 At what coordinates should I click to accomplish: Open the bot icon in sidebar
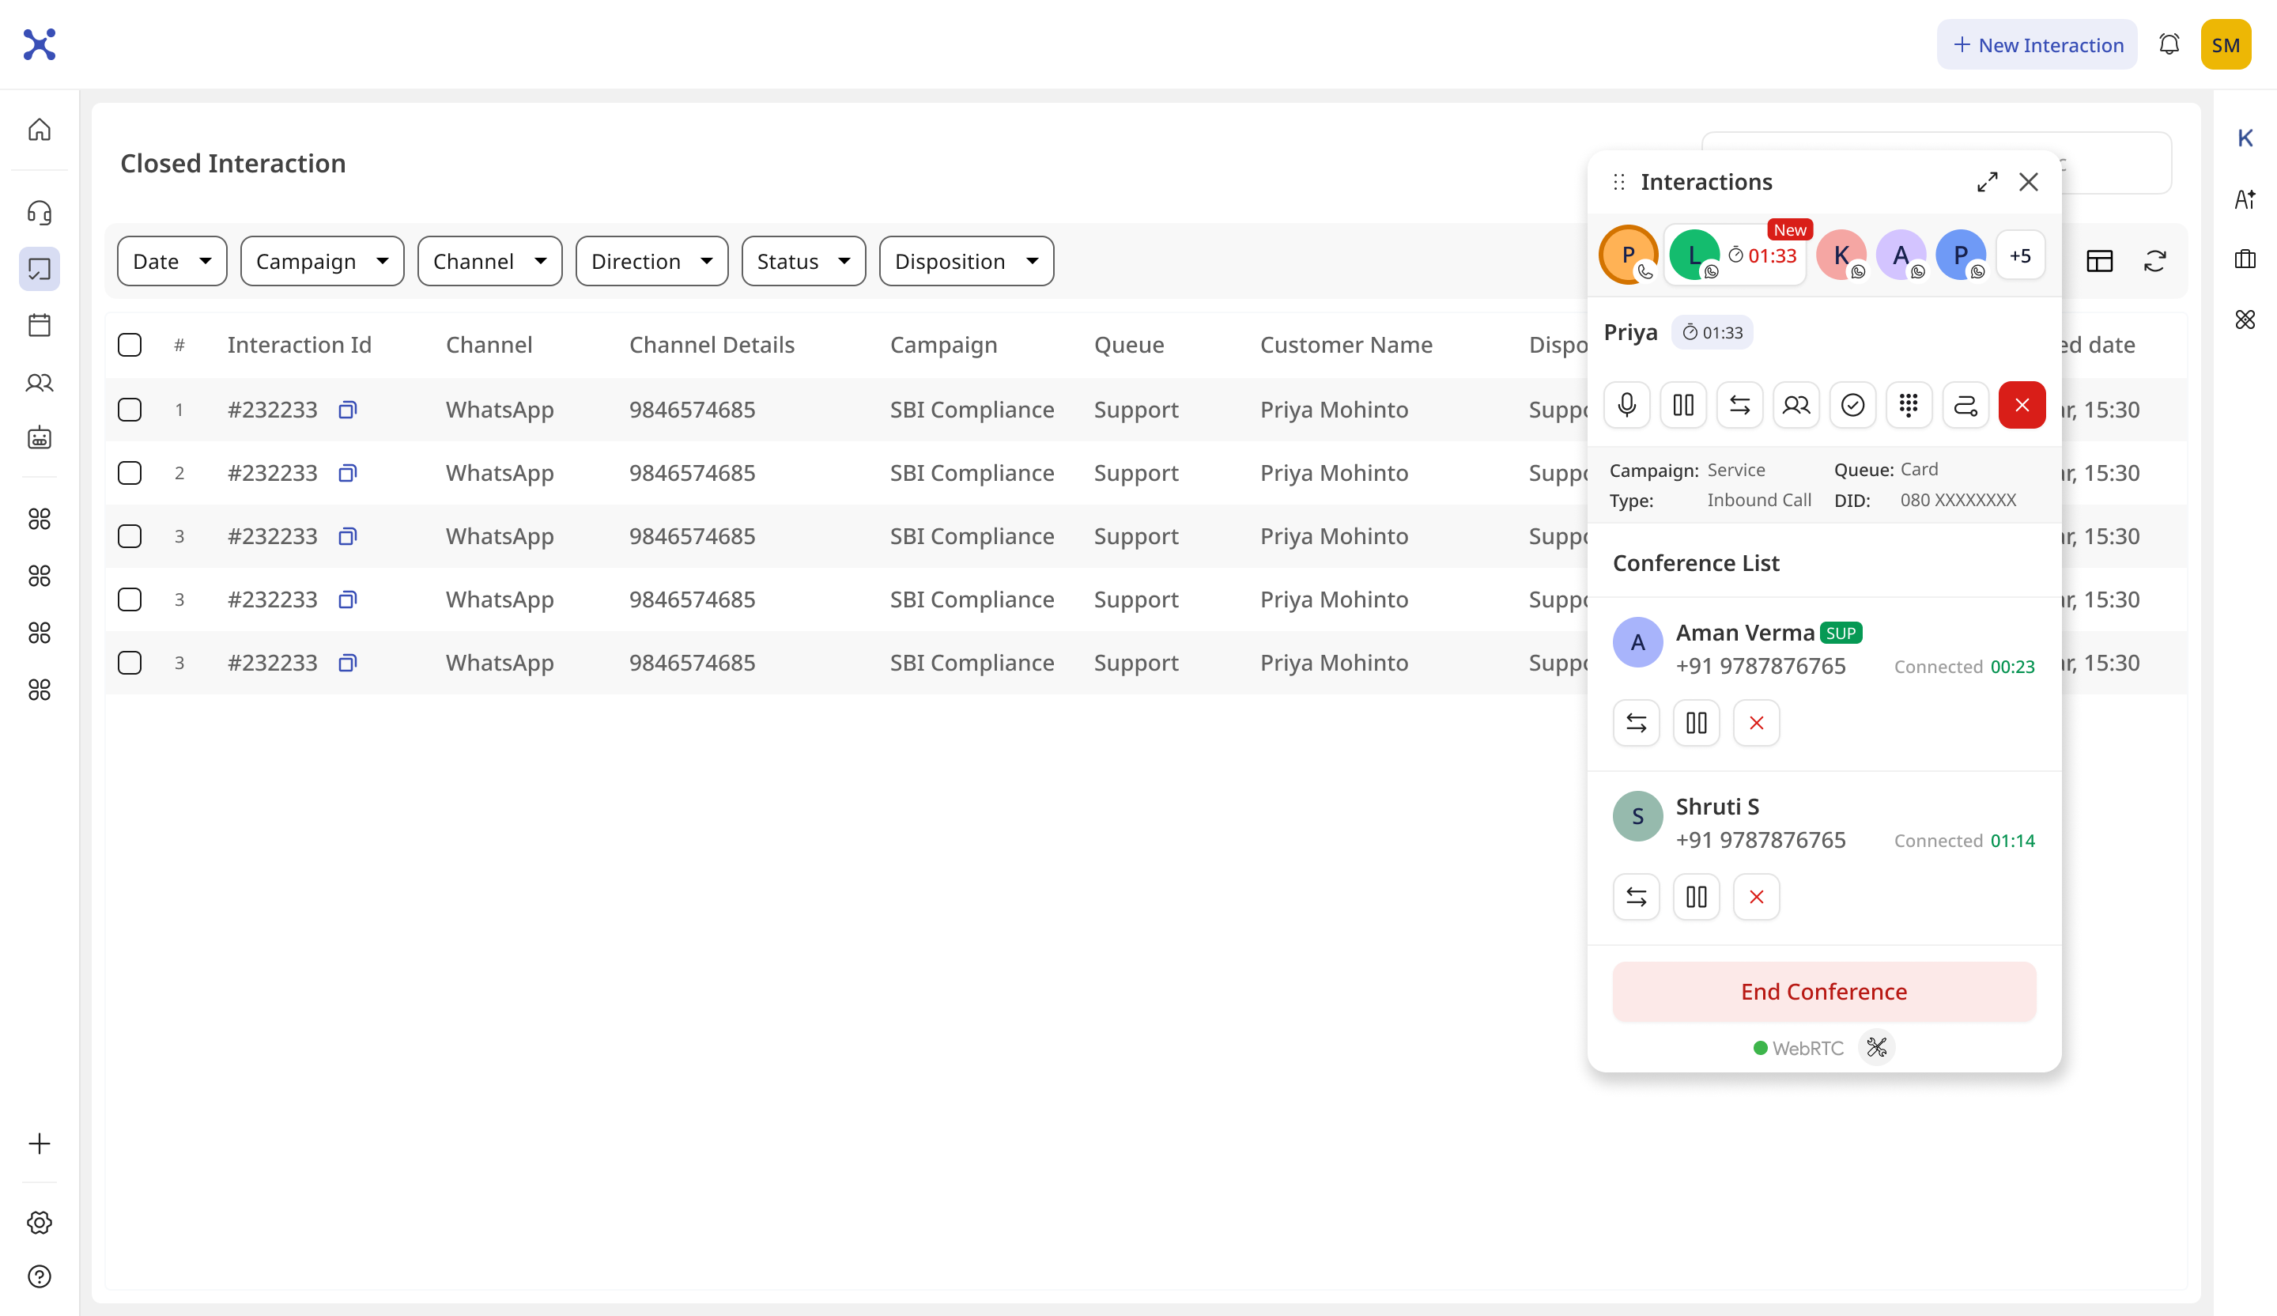pos(39,438)
